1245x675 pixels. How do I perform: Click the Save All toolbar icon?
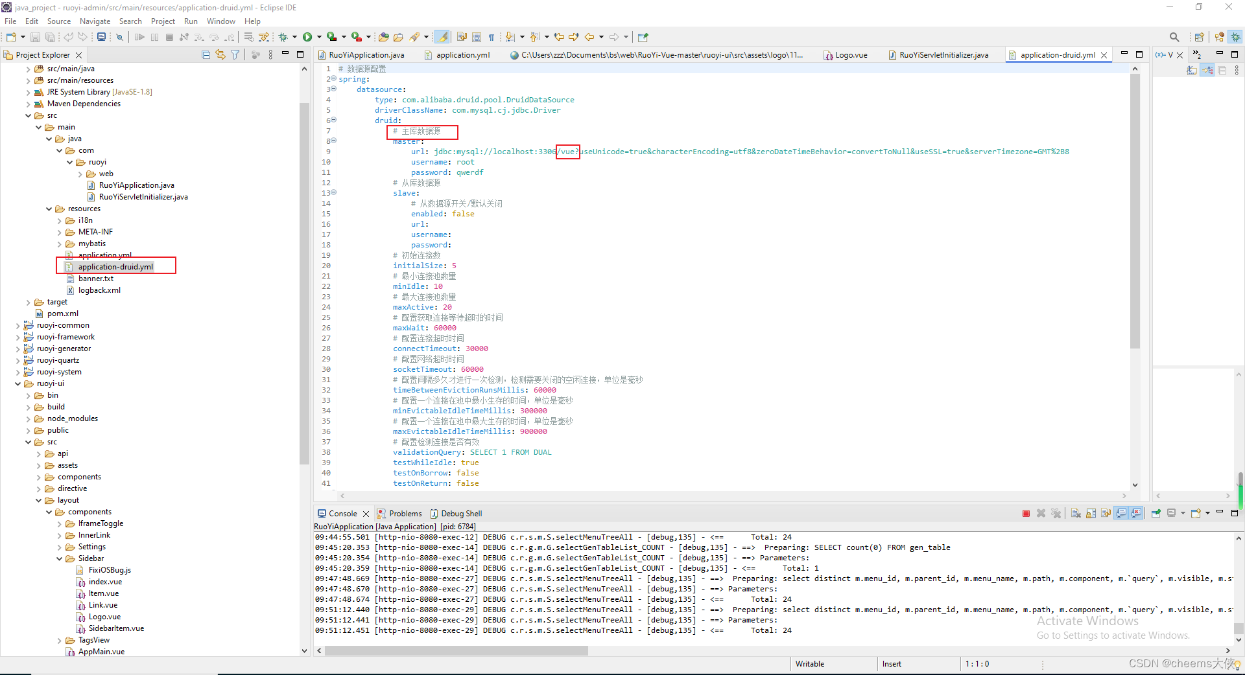click(x=50, y=37)
